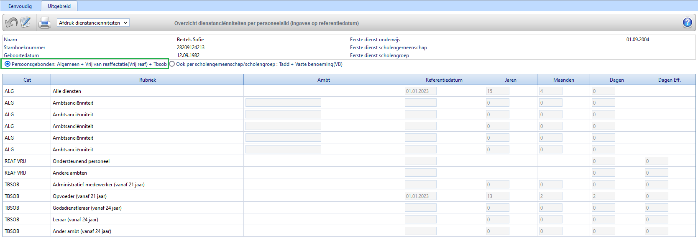698x238 pixels.
Task: Click Ambt field of first Ambtsanciënniteit row
Action: 283,103
